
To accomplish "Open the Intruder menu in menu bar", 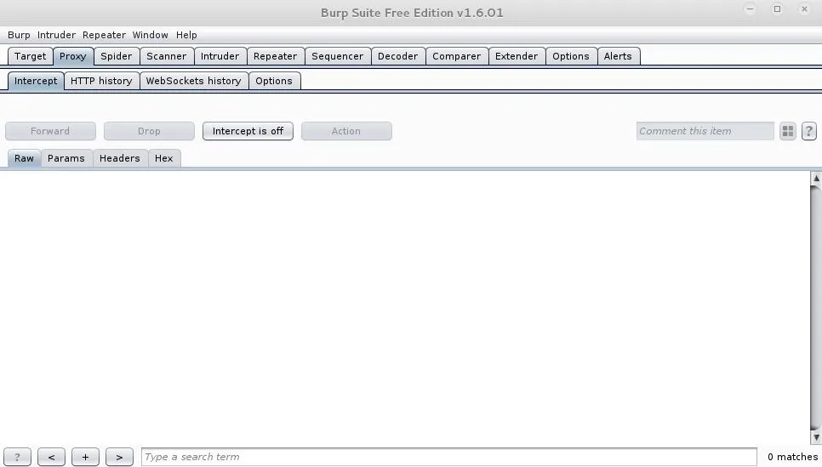I will 56,35.
